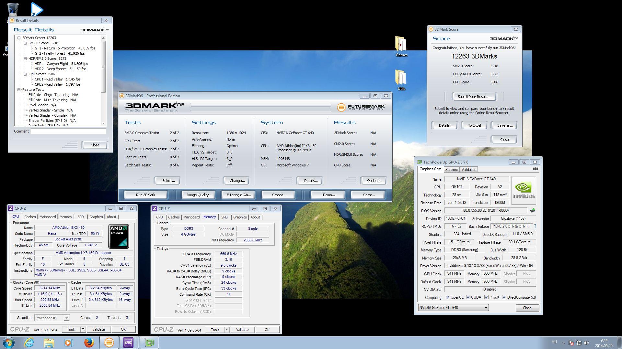The width and height of the screenshot is (622, 349).
Task: Open SPD tab in Memory CPU-Z window
Action: coord(224,217)
